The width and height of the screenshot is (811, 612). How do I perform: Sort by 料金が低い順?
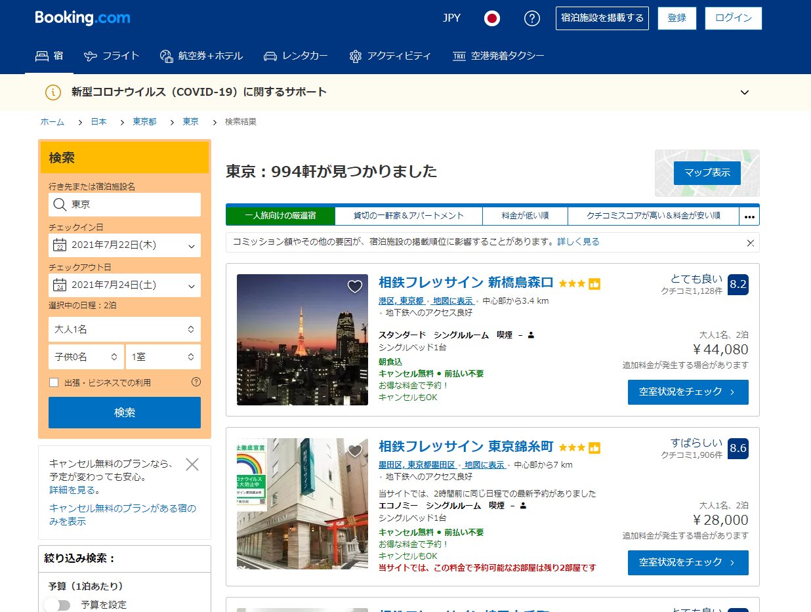(525, 216)
